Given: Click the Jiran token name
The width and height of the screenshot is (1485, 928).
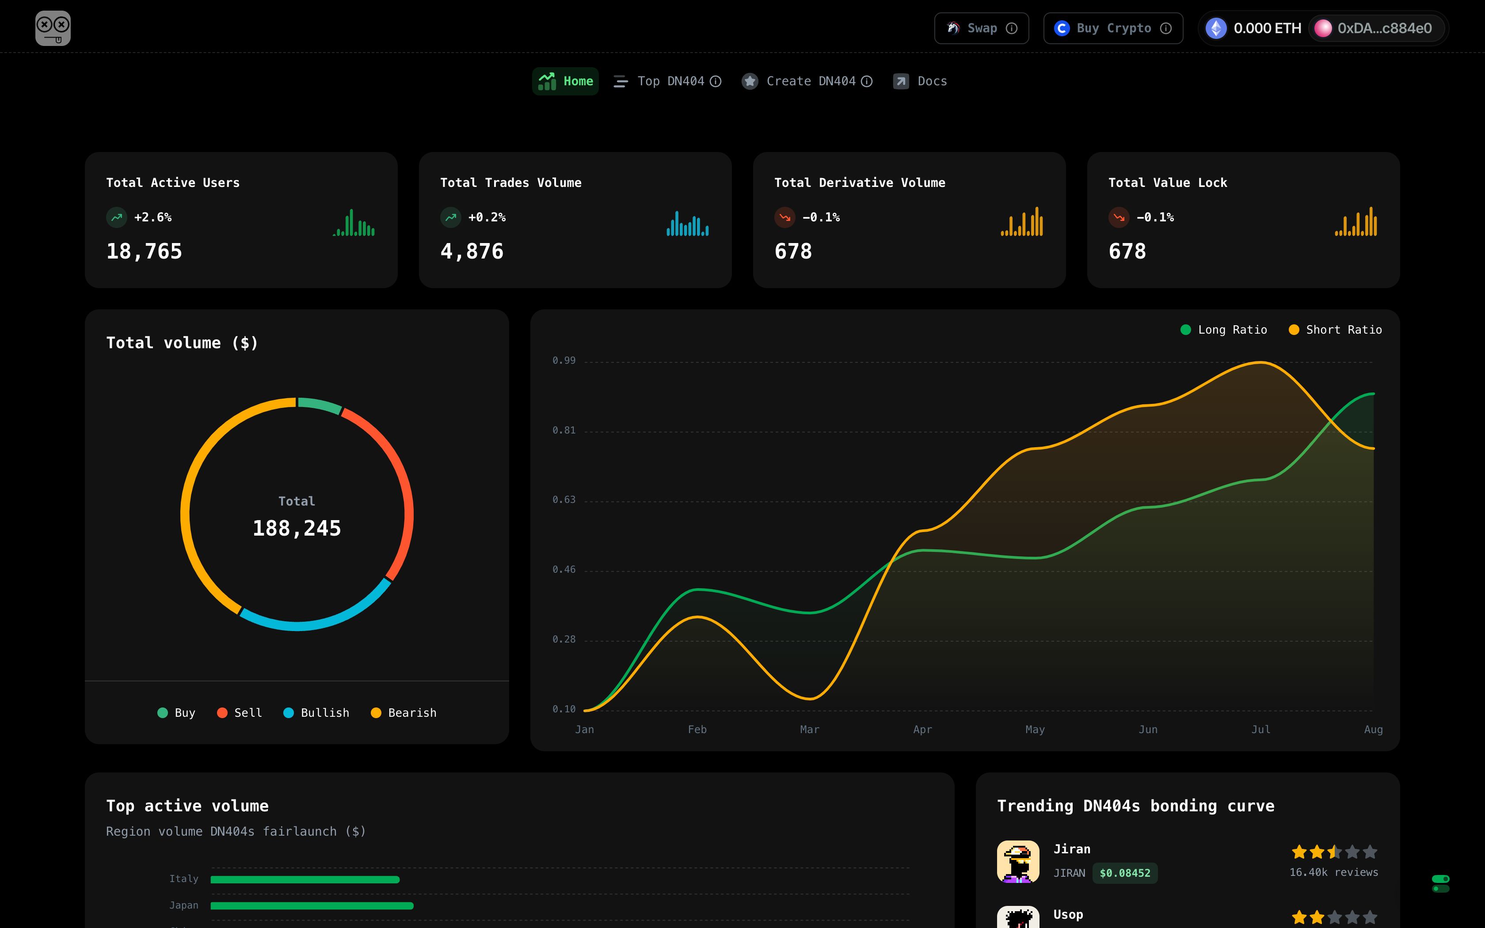Looking at the screenshot, I should 1071,849.
